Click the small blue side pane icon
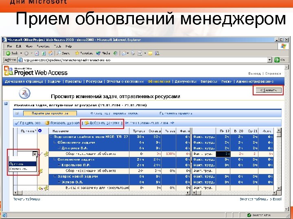Screen dimensions: 293x219 click(6, 103)
